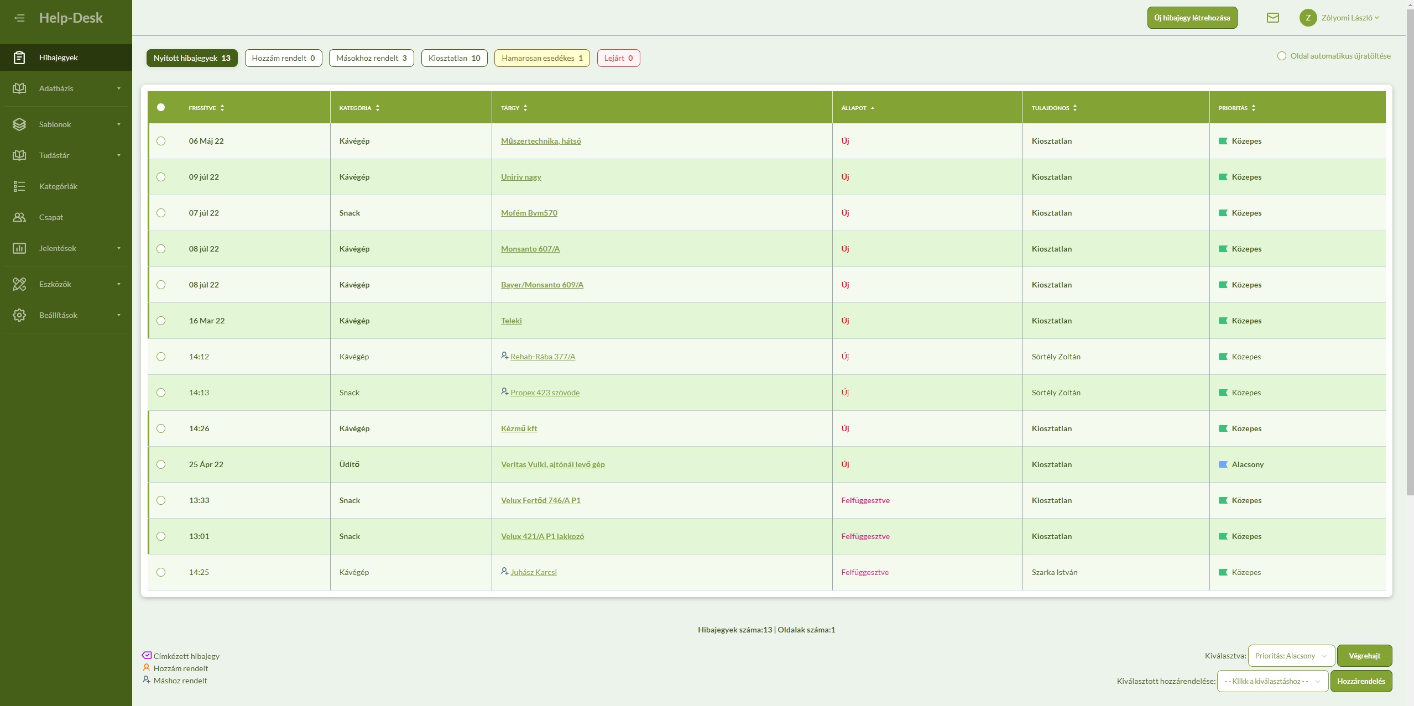Enable Oldal automatikus újratöltése radio option
The image size is (1414, 706).
[x=1281, y=56]
